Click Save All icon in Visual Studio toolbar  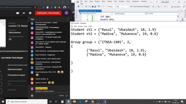95,7
